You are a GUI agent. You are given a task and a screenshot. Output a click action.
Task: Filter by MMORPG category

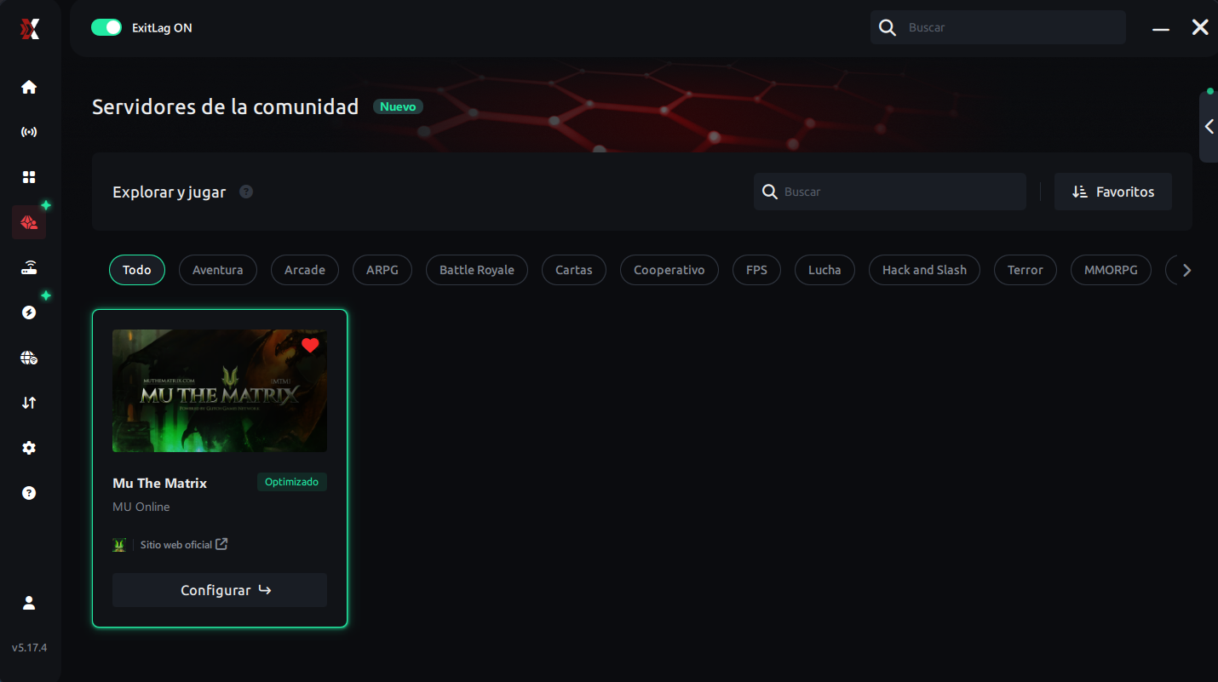[1111, 270]
